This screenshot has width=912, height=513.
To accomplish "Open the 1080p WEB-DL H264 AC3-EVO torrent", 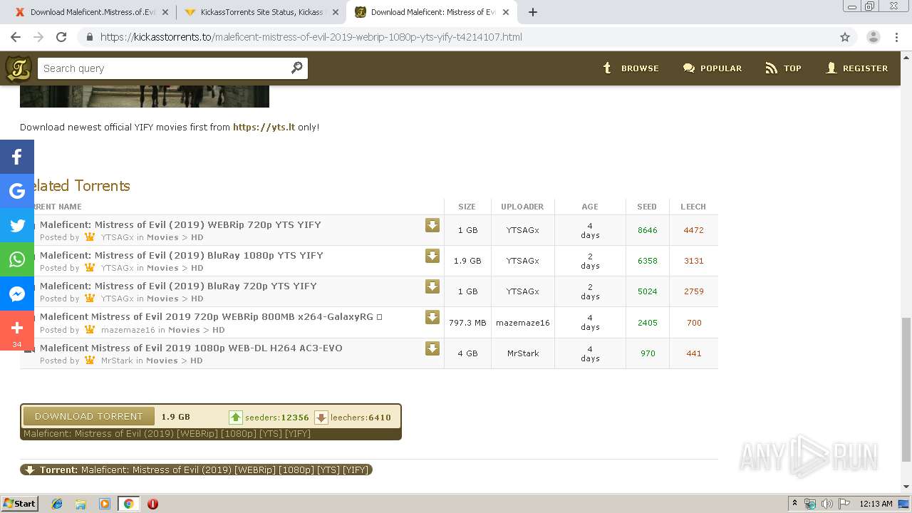I will coord(191,348).
